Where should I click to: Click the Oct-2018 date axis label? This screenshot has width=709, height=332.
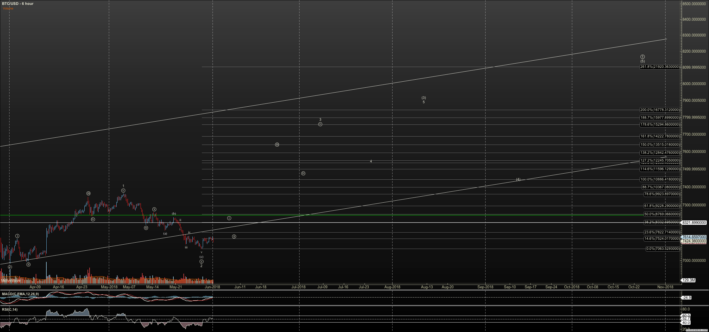tap(572, 287)
